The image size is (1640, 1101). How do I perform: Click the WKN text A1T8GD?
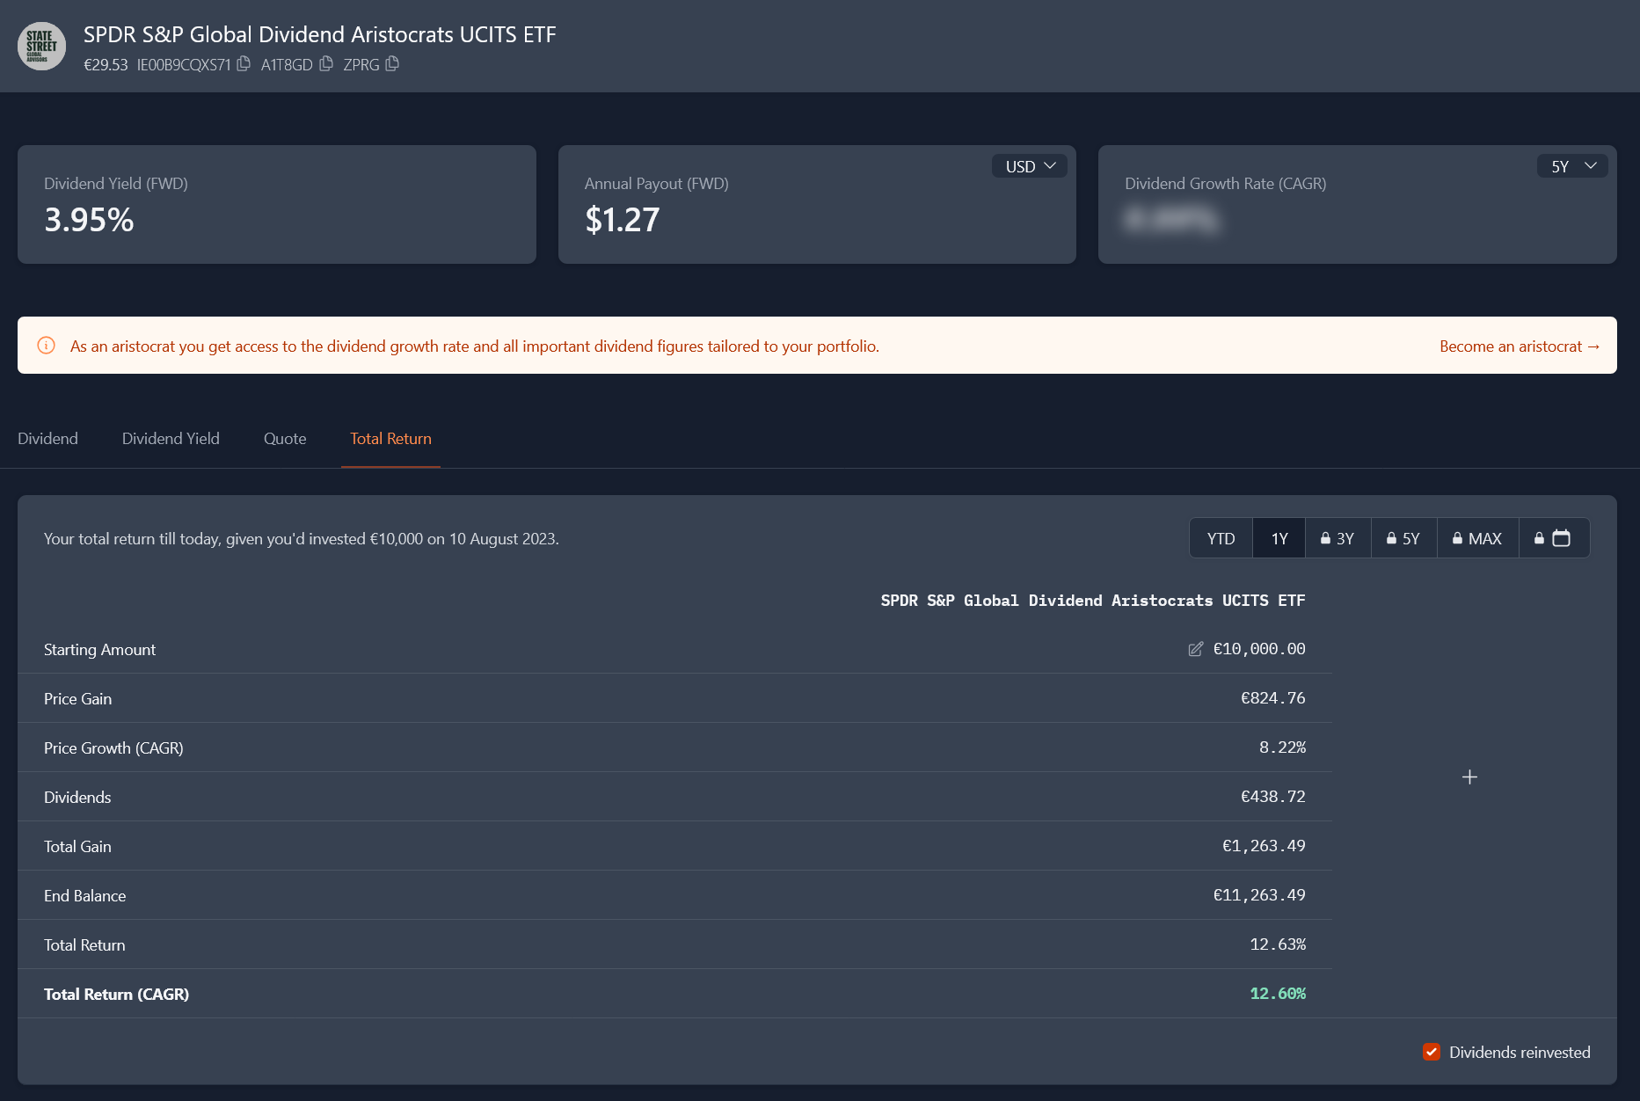coord(287,65)
